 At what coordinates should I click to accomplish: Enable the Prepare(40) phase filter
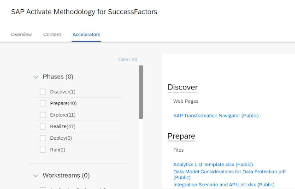(43, 103)
